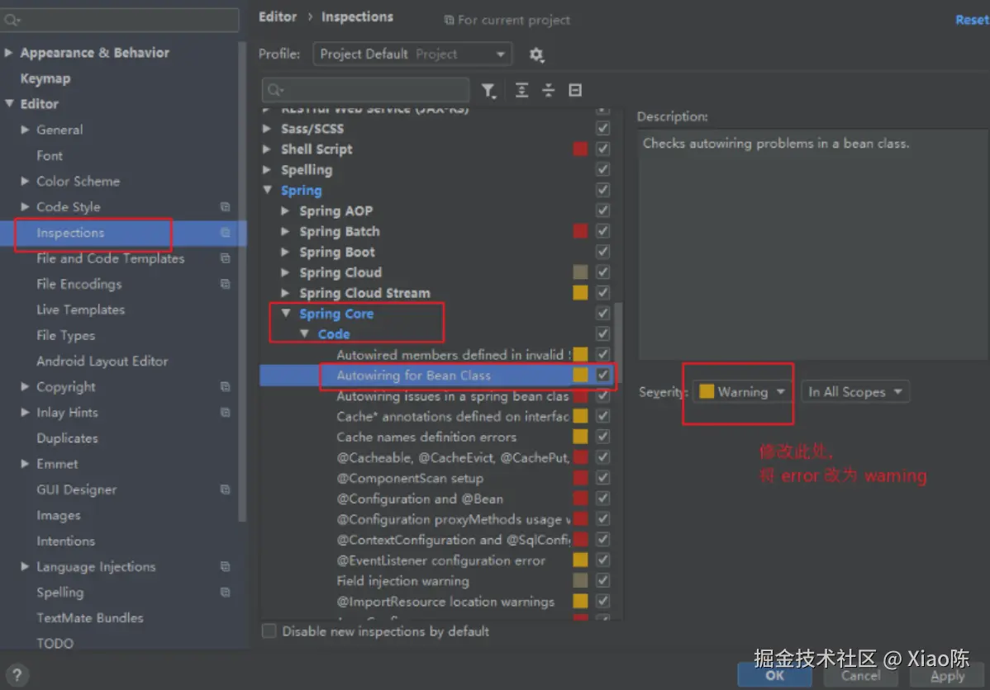
Task: Click the inspections list vertical scrollbar
Action: click(x=619, y=343)
